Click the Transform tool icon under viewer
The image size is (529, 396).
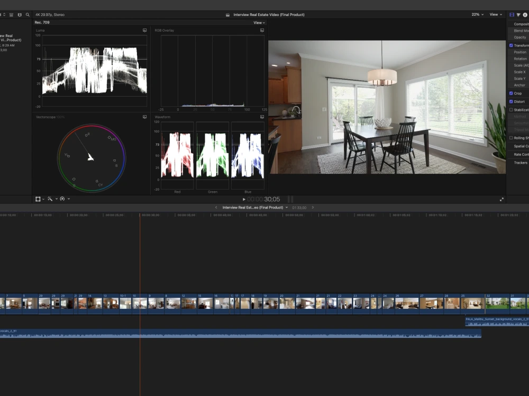tap(38, 199)
